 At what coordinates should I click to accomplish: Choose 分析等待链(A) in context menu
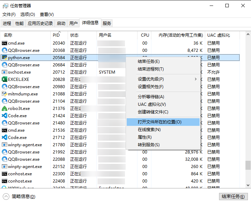tap(163, 97)
